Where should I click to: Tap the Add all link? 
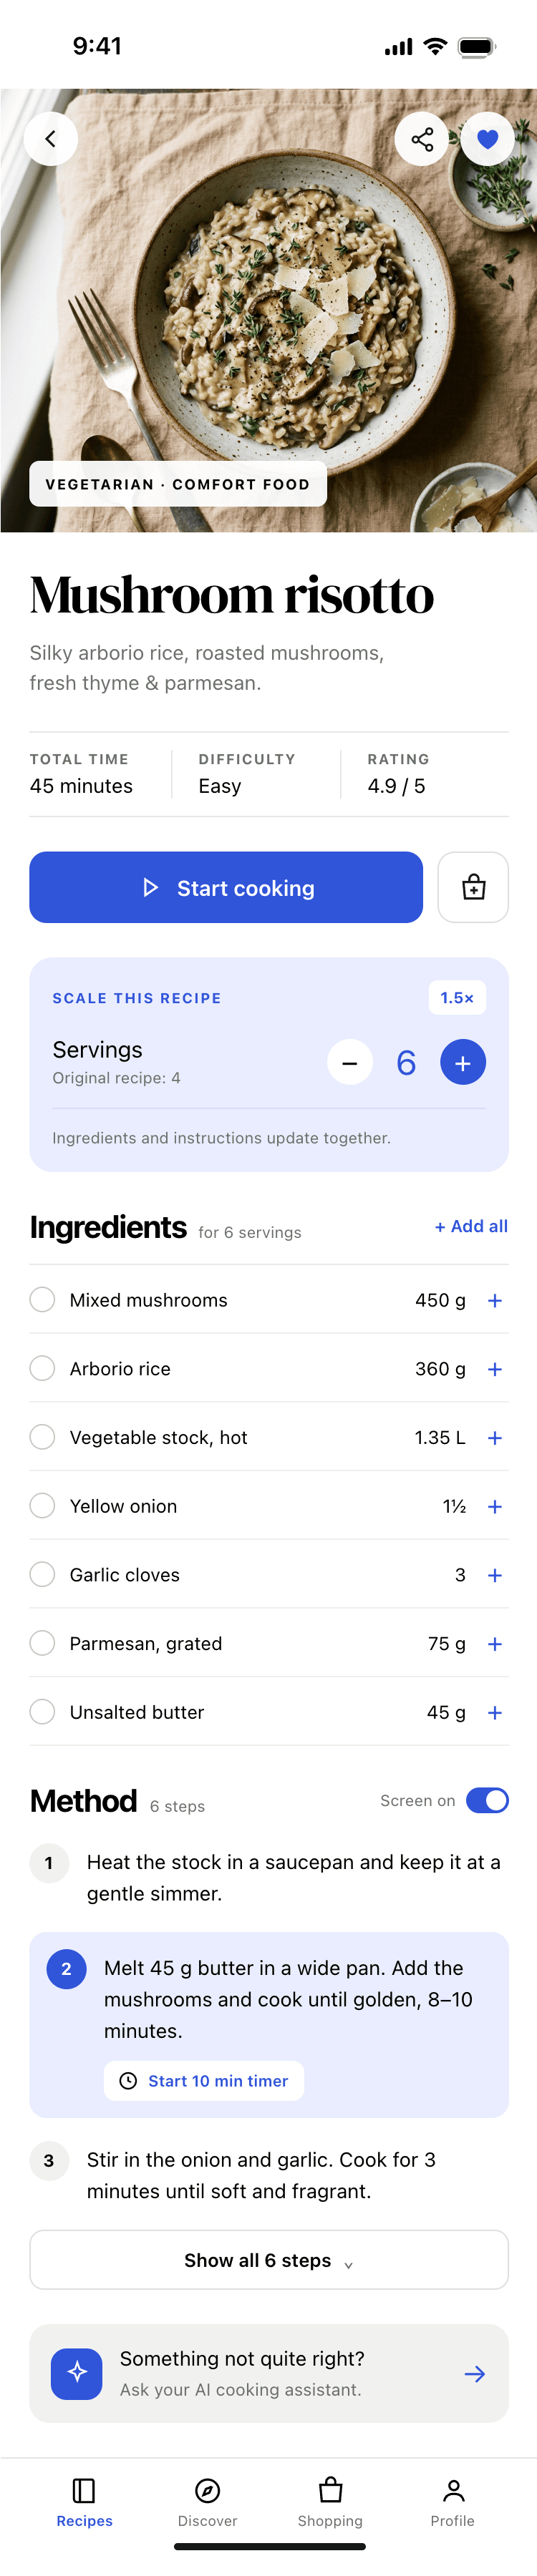(x=471, y=1227)
